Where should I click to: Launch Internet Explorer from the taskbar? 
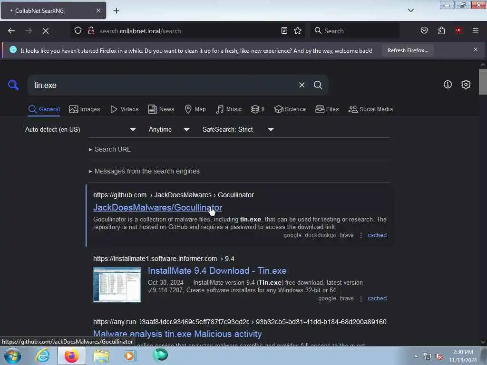(x=42, y=355)
